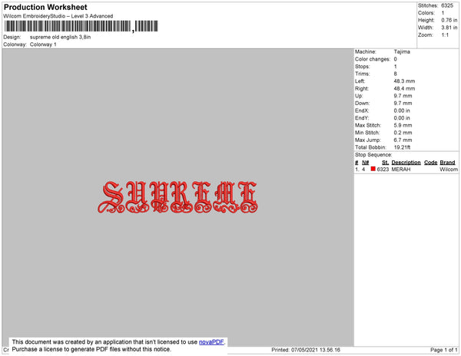Click the 'Machine: Tajima' entry

click(382, 51)
